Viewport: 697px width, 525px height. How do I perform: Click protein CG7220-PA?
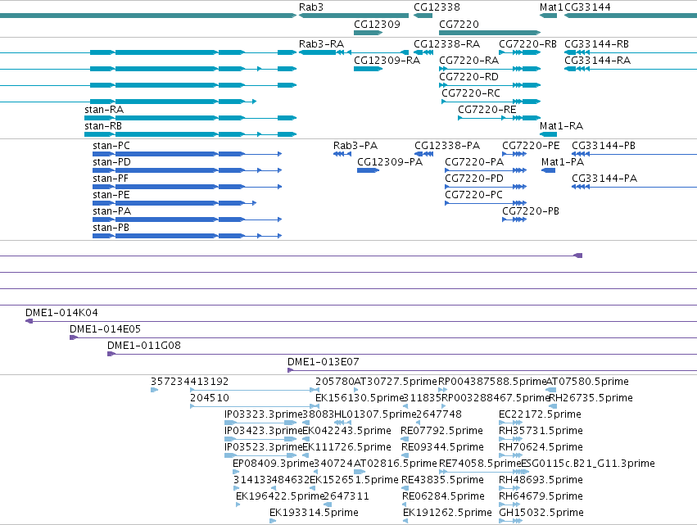474,162
